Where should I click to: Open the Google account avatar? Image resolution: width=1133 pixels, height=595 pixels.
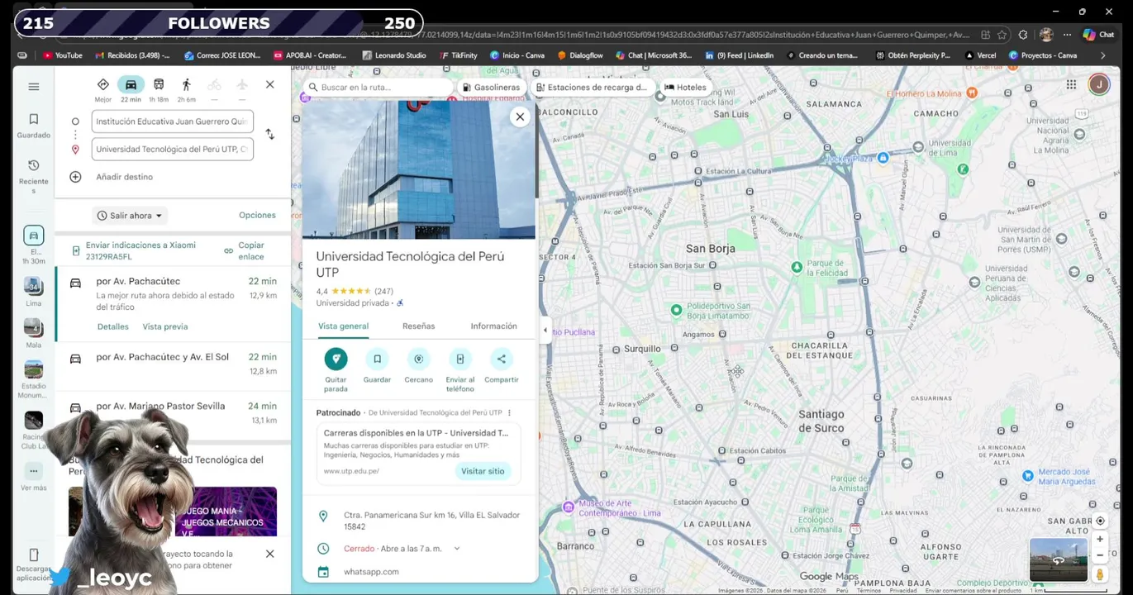click(x=1098, y=84)
